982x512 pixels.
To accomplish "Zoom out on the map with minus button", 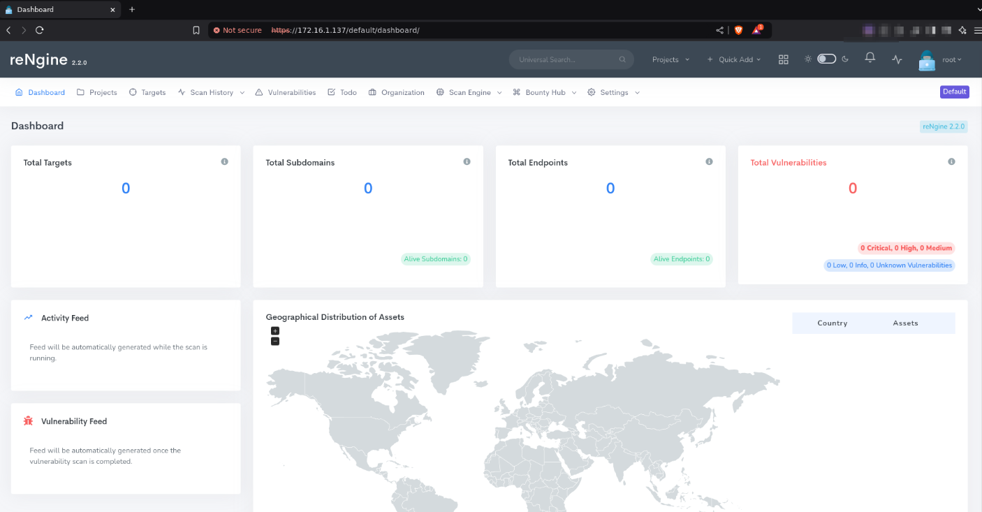I will coord(275,341).
